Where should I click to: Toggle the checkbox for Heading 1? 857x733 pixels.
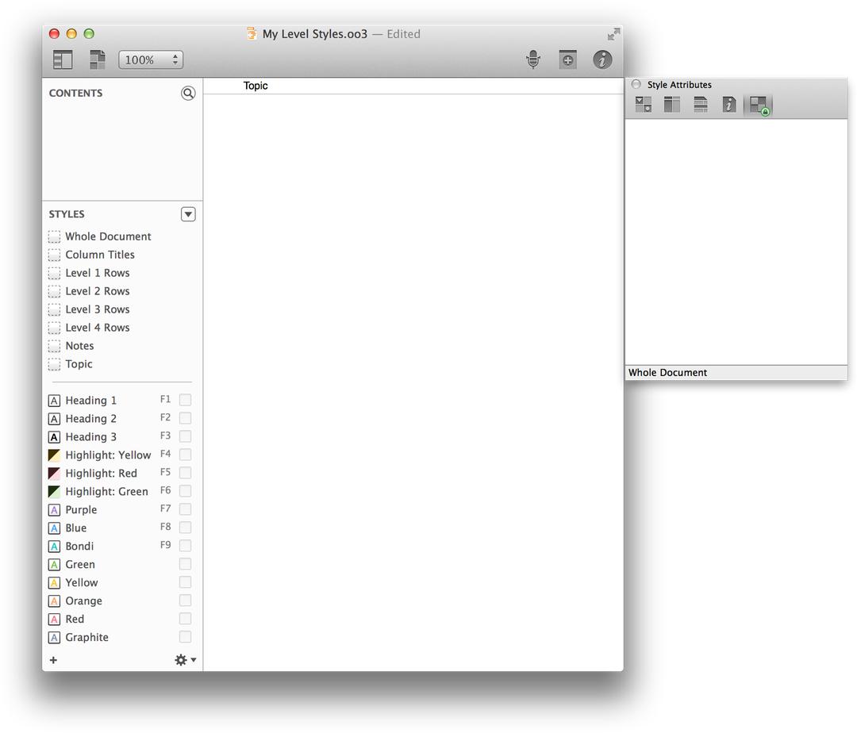pos(185,400)
